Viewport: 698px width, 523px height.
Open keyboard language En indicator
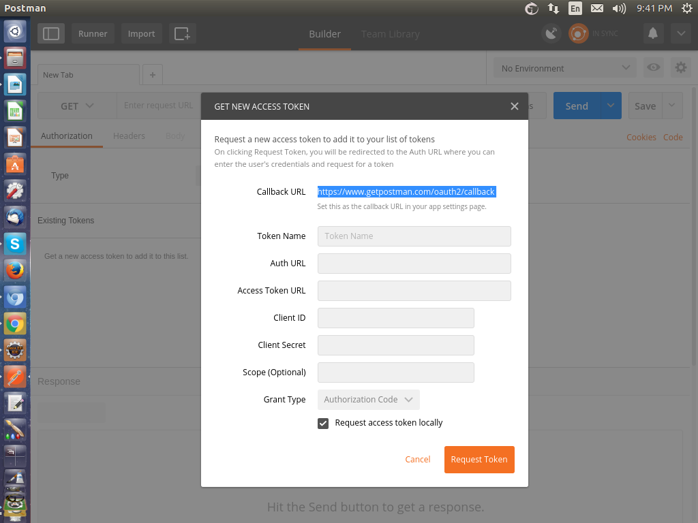point(575,8)
